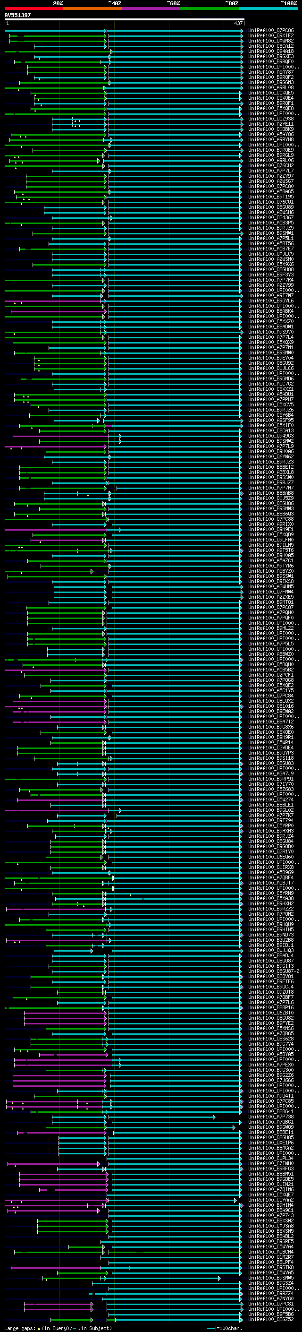Select hit label UniRef100_Q0DBK9
The width and height of the screenshot is (302, 1332).
click(x=271, y=129)
